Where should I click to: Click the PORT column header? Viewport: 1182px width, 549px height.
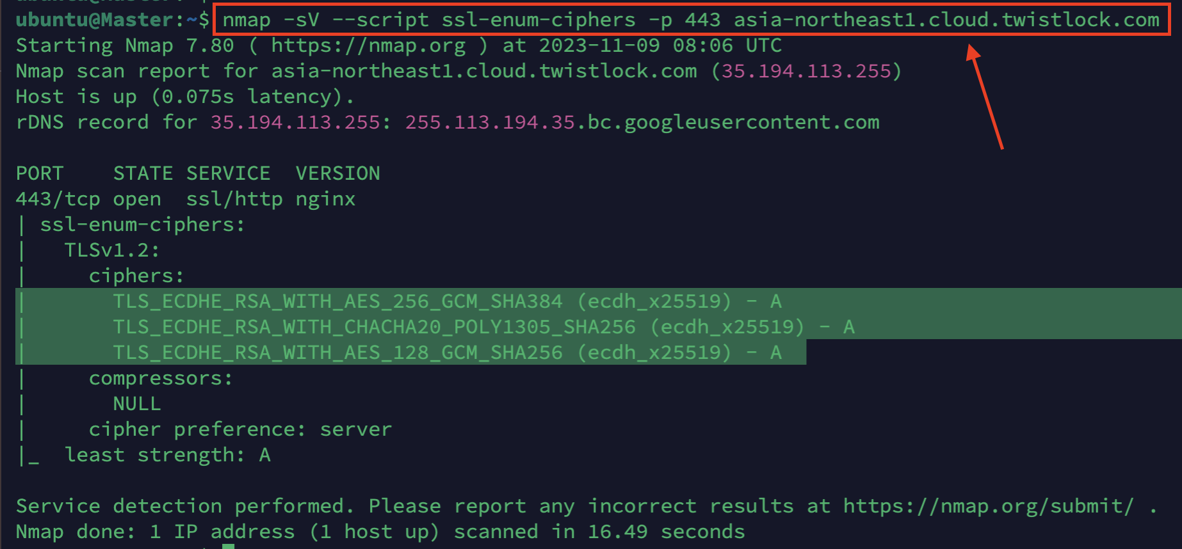40,173
